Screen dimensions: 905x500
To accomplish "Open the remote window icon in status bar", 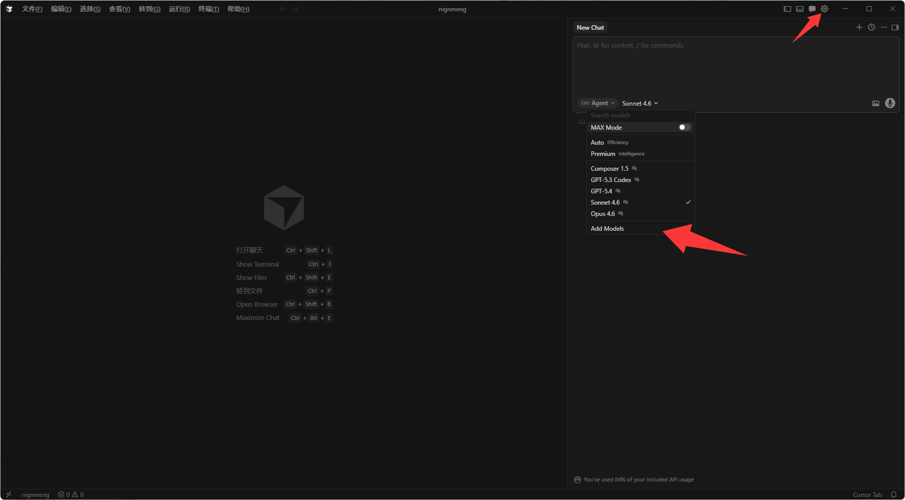I will [x=9, y=494].
